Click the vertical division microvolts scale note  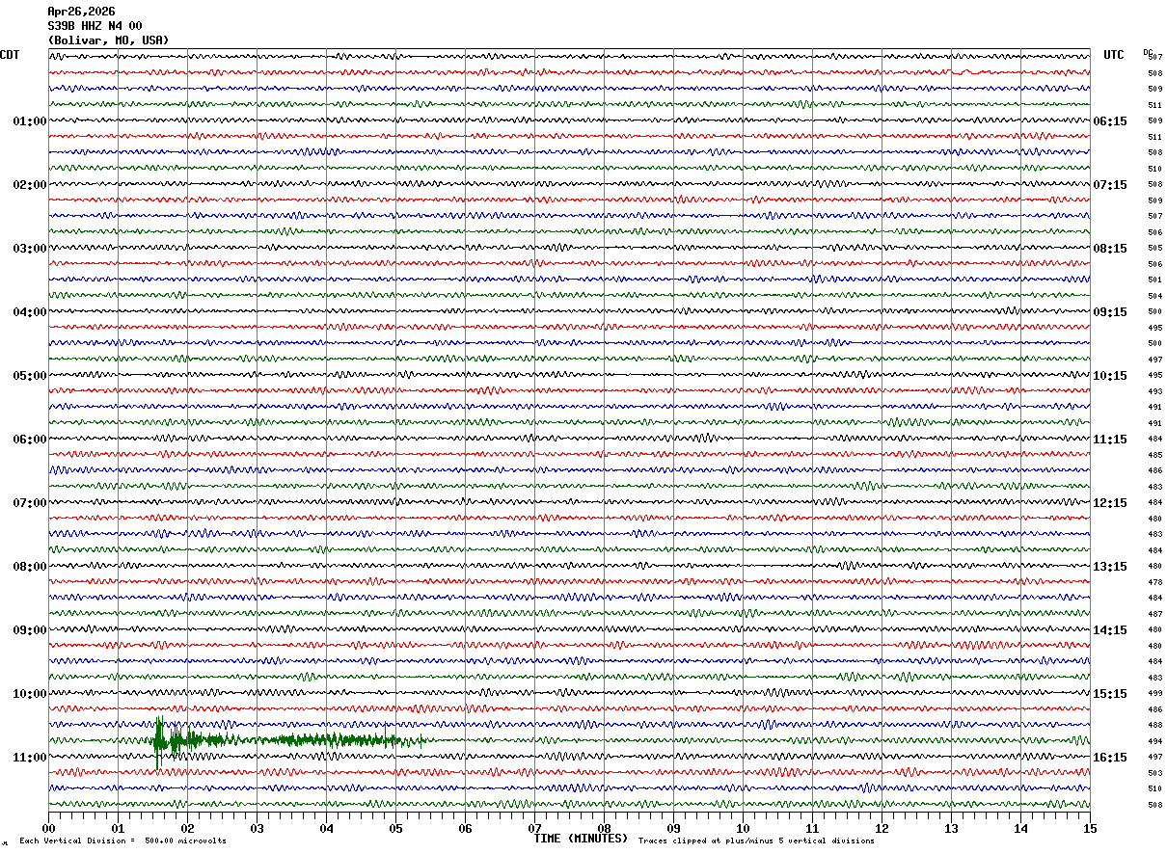tap(122, 841)
